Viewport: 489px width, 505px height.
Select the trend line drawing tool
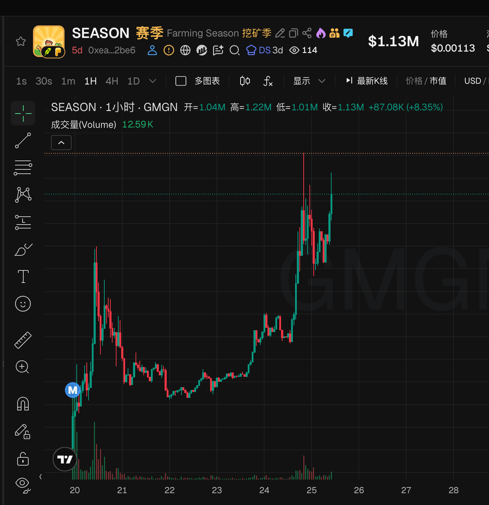tap(23, 141)
